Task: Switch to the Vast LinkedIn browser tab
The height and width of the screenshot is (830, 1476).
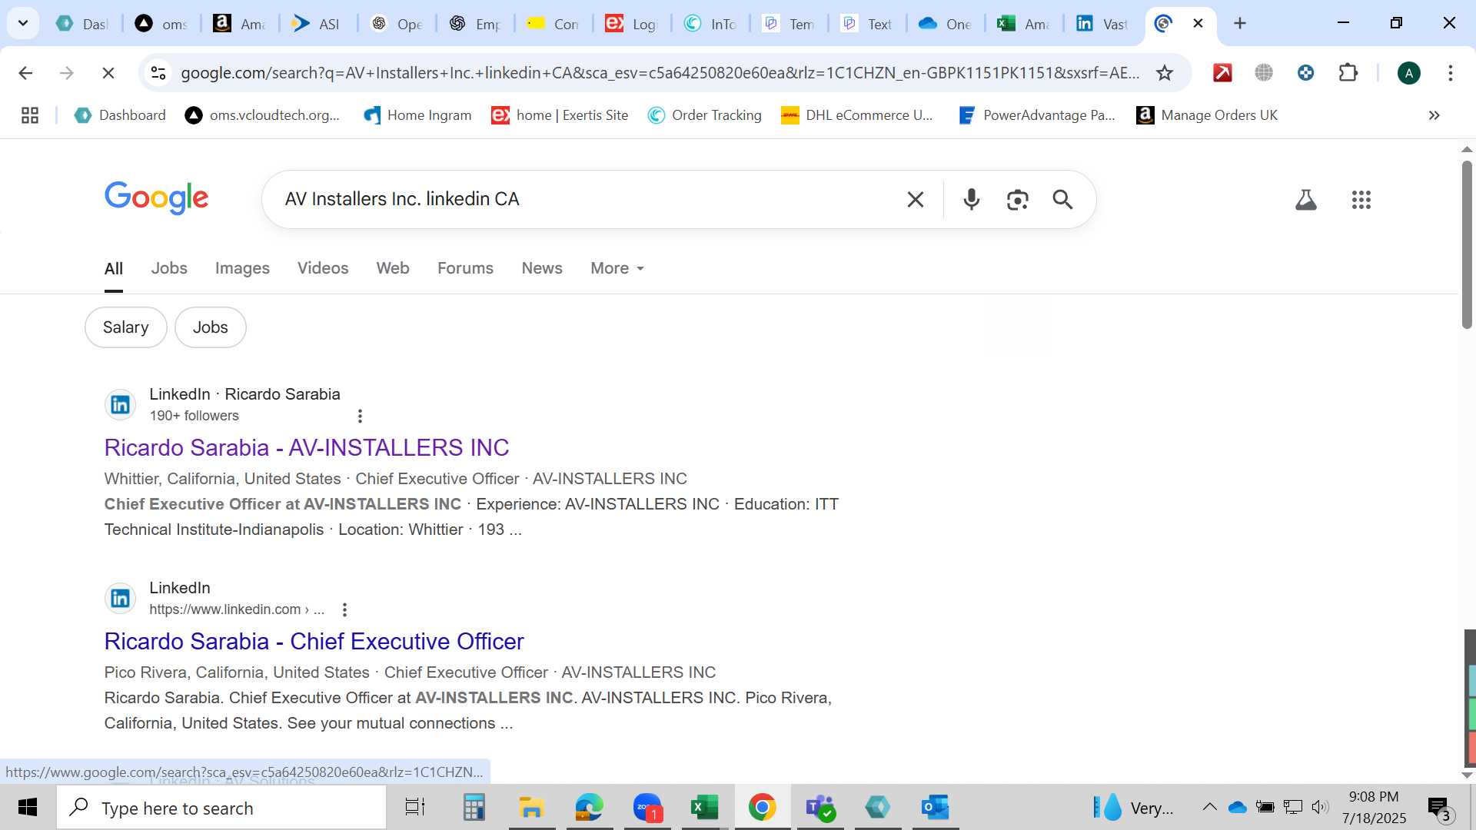Action: pos(1102,24)
